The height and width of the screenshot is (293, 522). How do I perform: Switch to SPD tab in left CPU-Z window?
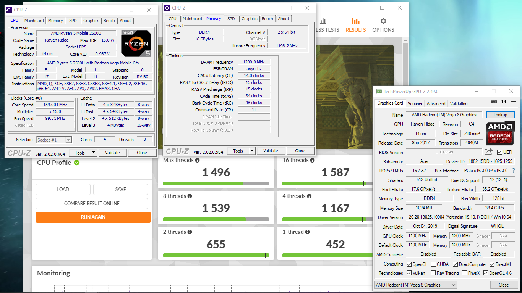(x=73, y=21)
